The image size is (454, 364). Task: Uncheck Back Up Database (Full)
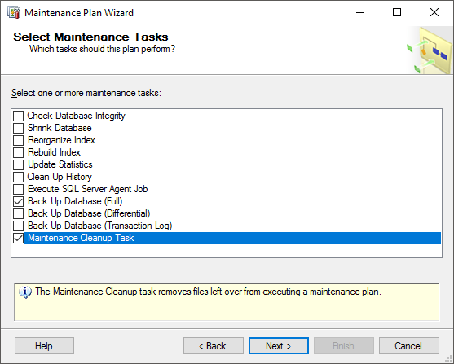pyautogui.click(x=18, y=201)
